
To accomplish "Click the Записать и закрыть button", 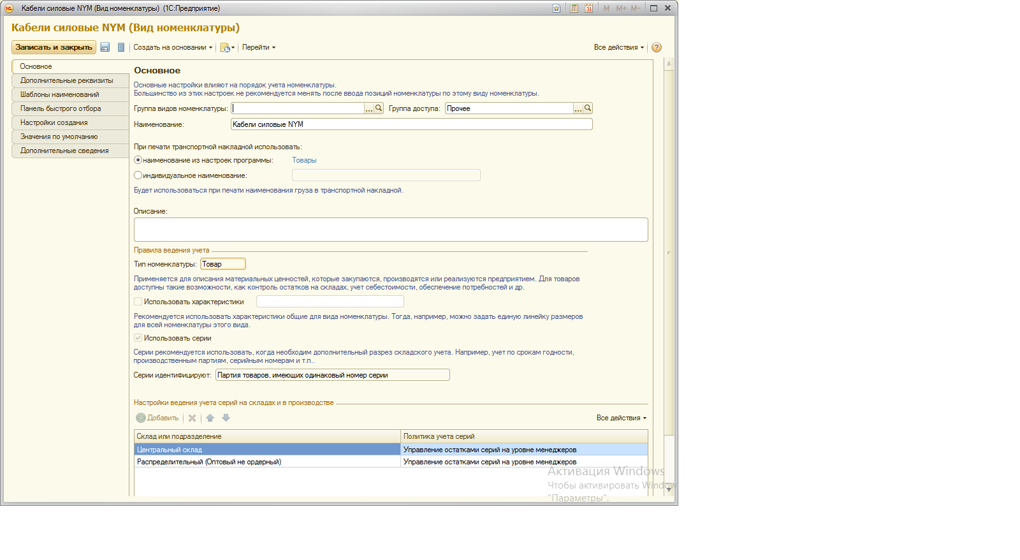I will tap(54, 47).
